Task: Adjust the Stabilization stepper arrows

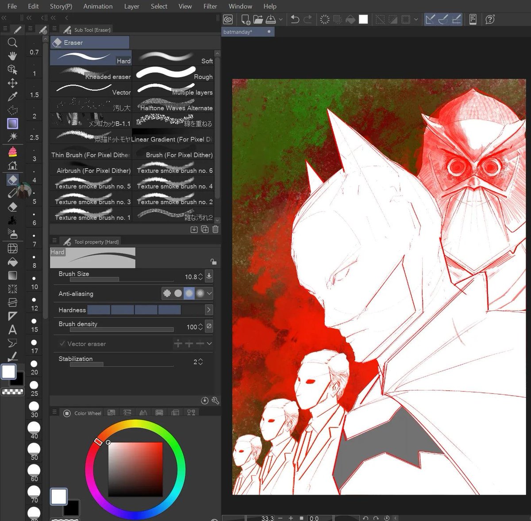Action: (200, 362)
